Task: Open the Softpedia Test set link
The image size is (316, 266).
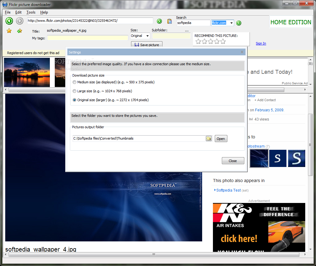Action: [229, 190]
